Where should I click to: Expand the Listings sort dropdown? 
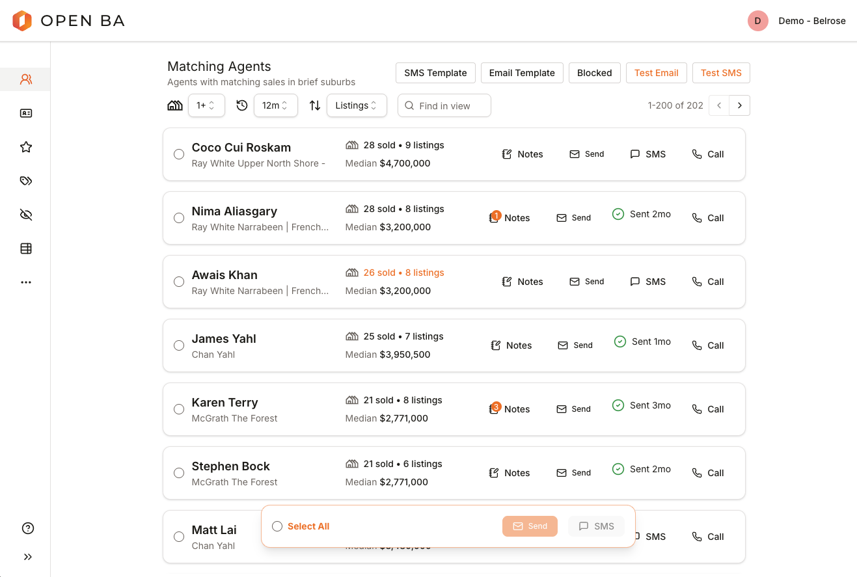[x=356, y=105]
